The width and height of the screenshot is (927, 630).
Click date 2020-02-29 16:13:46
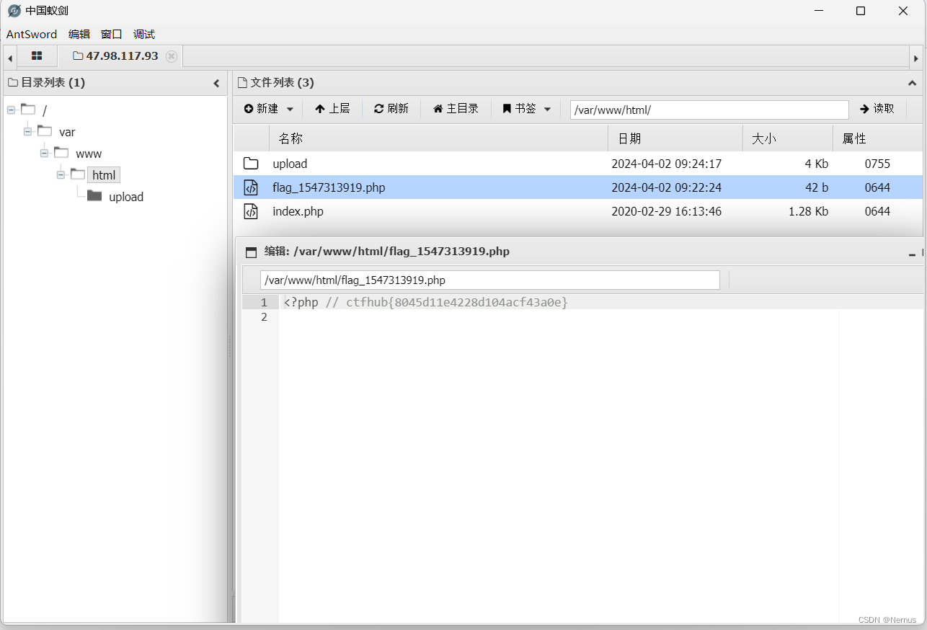coord(666,211)
